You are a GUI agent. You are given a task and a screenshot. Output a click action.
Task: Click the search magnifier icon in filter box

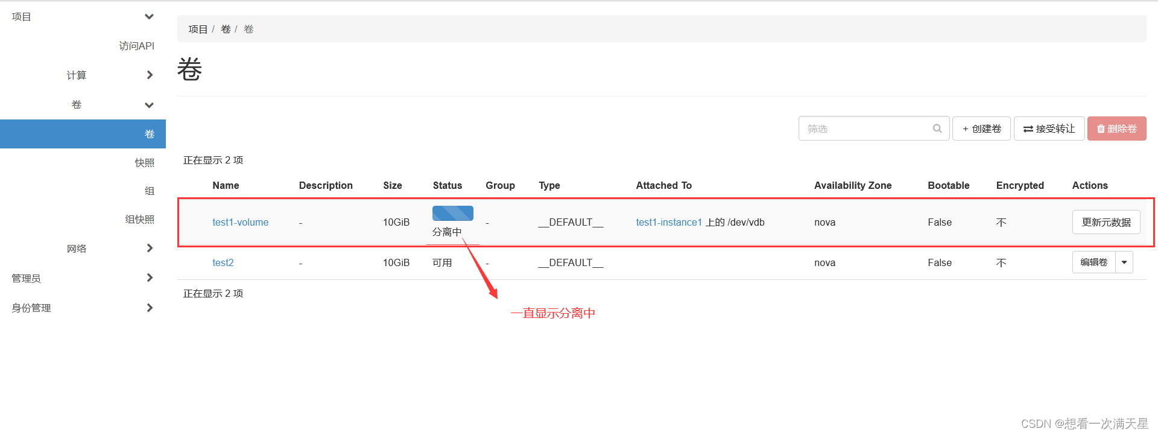[x=937, y=129]
